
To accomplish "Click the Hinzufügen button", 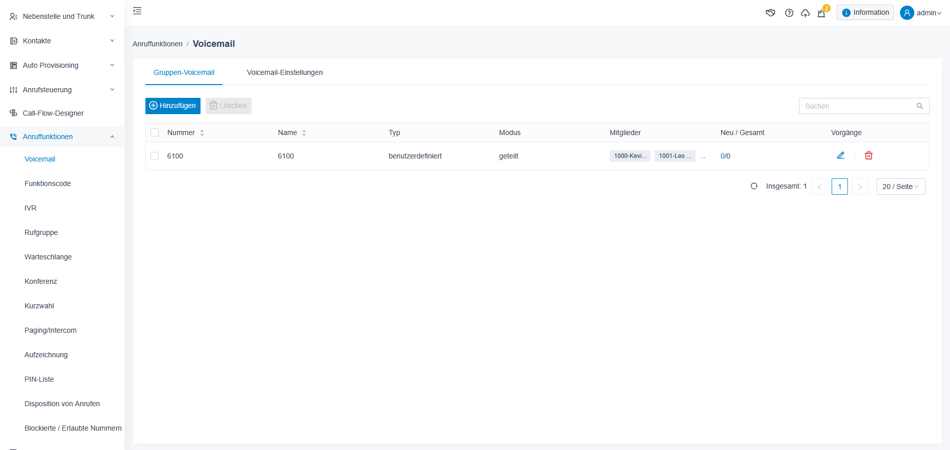I will [x=173, y=106].
